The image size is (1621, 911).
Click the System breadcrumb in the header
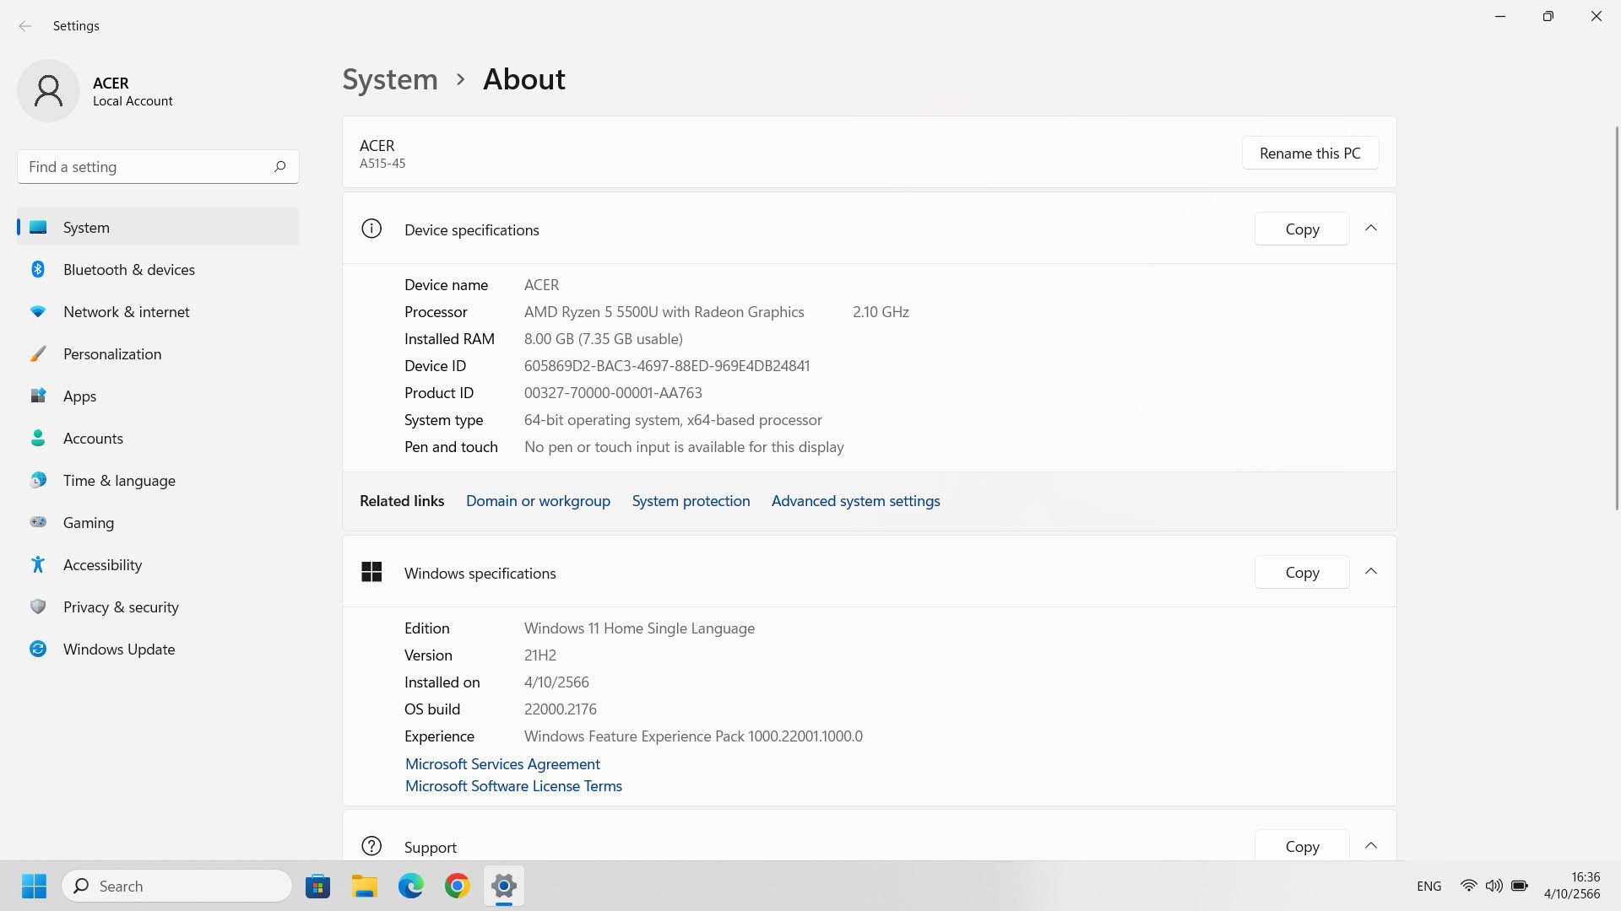click(x=390, y=79)
